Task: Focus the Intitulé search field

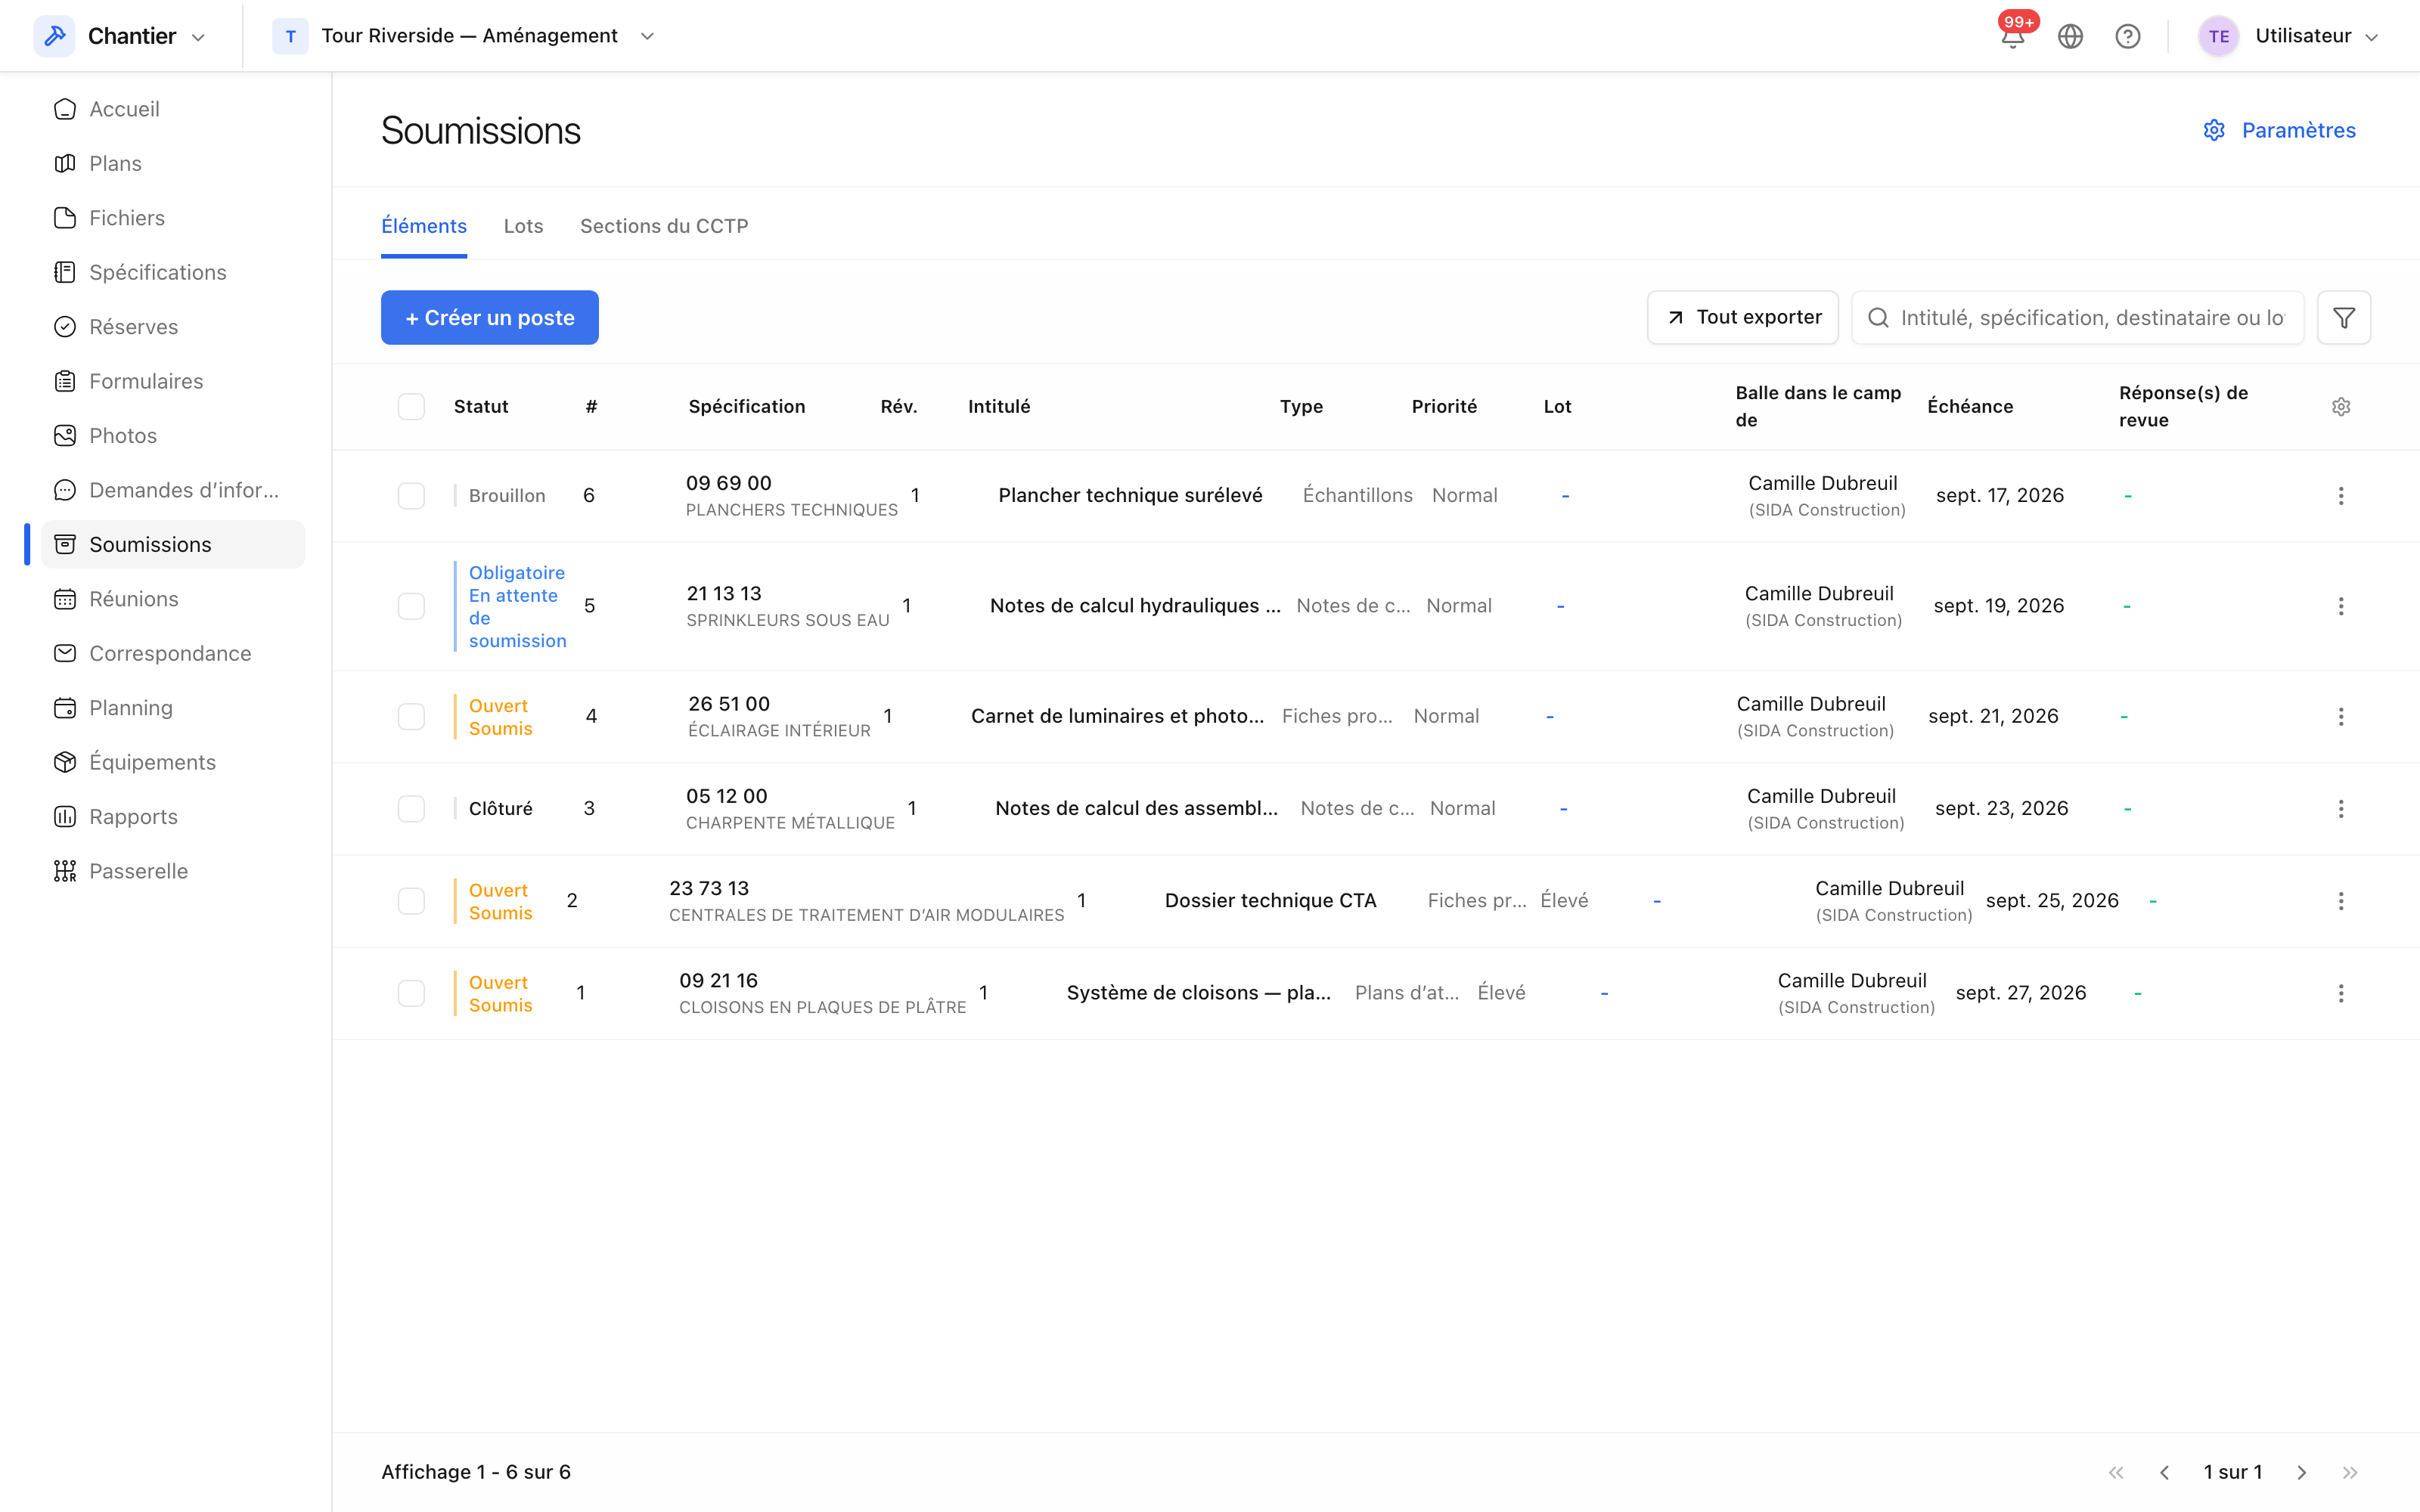Action: 2078,318
